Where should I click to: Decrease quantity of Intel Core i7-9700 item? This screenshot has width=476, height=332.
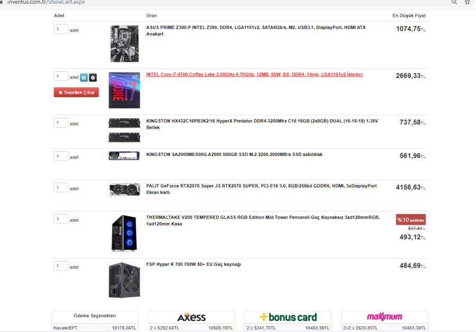[x=93, y=78]
